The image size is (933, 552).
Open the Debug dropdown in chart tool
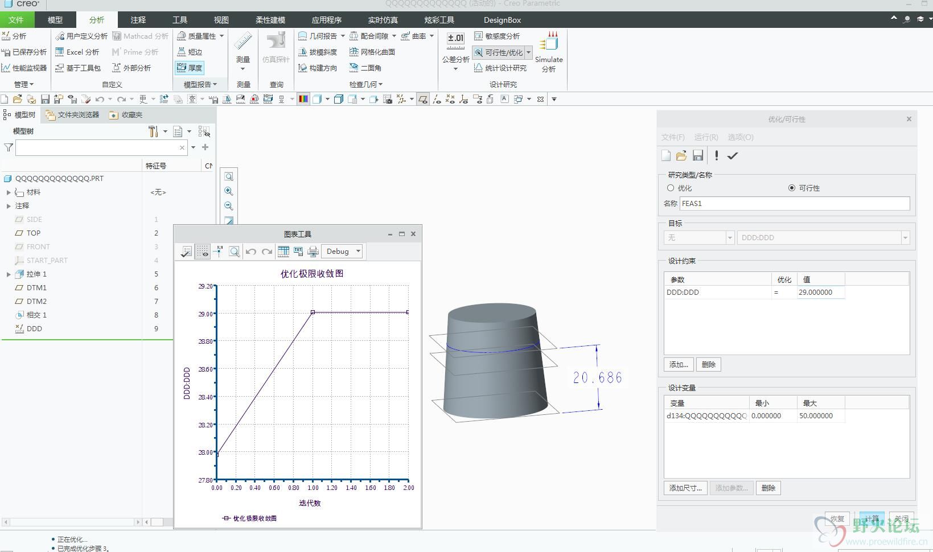(x=342, y=252)
